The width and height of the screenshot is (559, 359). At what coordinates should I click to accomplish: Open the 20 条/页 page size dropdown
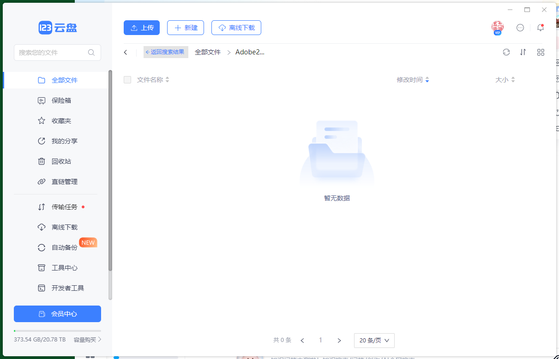(374, 340)
